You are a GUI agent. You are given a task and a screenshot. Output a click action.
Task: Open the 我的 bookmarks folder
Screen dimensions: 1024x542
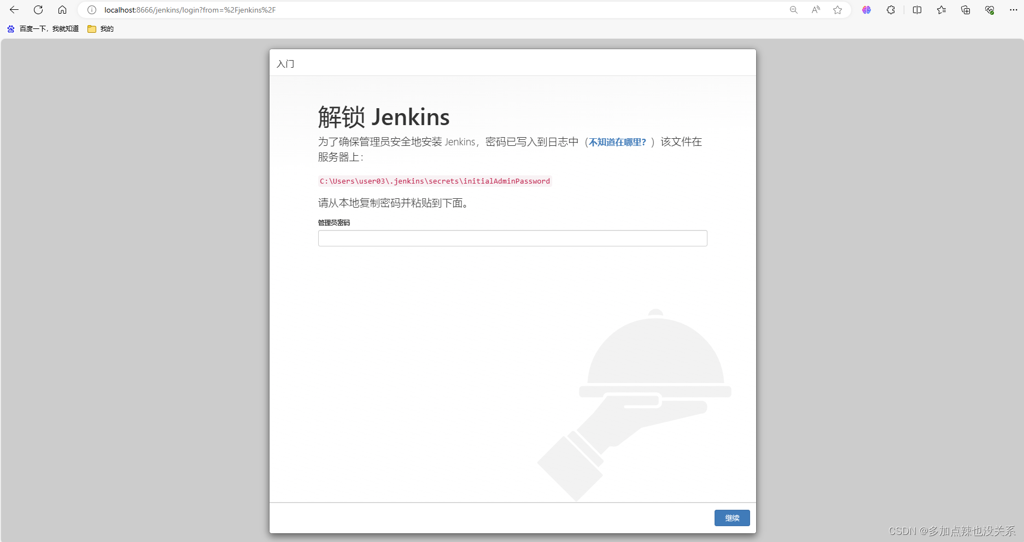[101, 29]
